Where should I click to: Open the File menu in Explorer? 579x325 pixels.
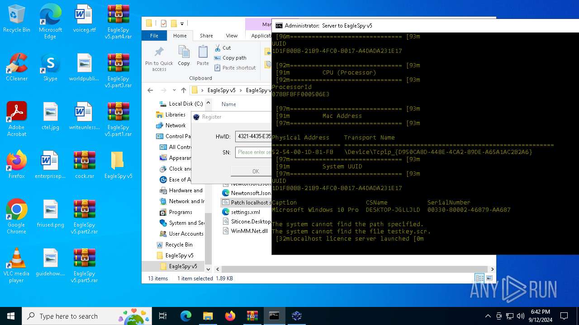154,36
